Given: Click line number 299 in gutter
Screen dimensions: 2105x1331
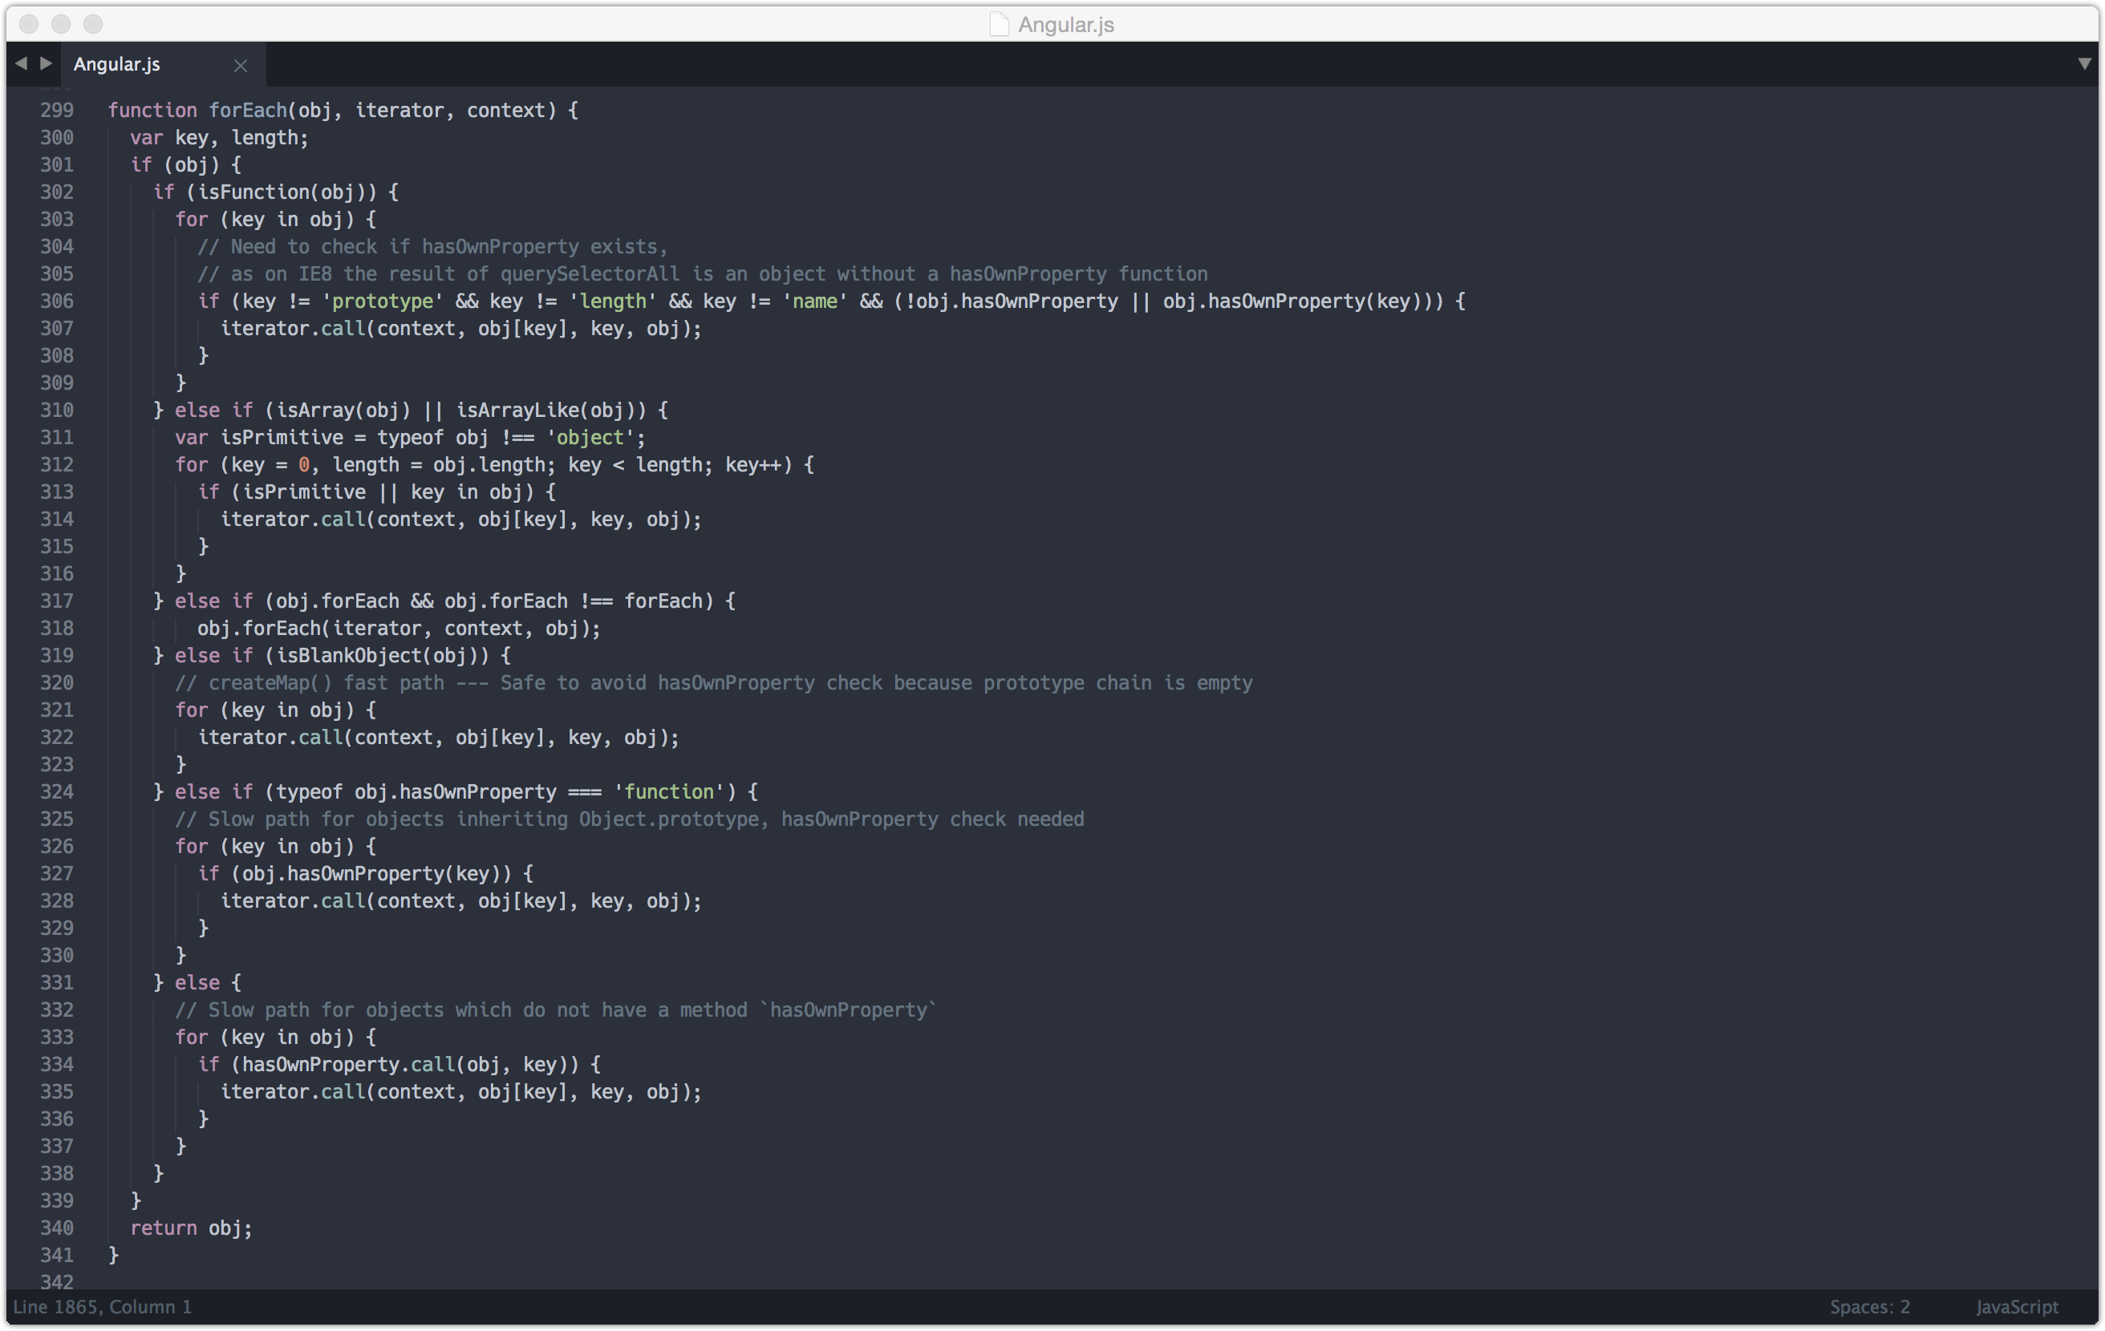Looking at the screenshot, I should [x=57, y=110].
